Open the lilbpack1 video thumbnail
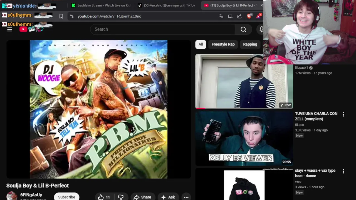Screen dimensions: 356x200 pyautogui.click(x=244, y=81)
